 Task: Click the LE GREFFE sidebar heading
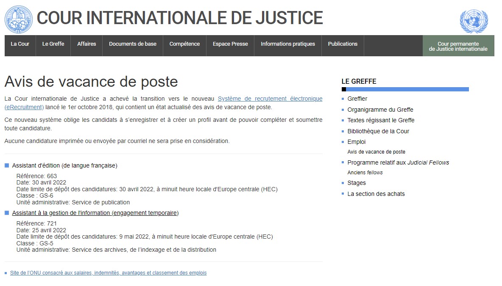(x=359, y=82)
